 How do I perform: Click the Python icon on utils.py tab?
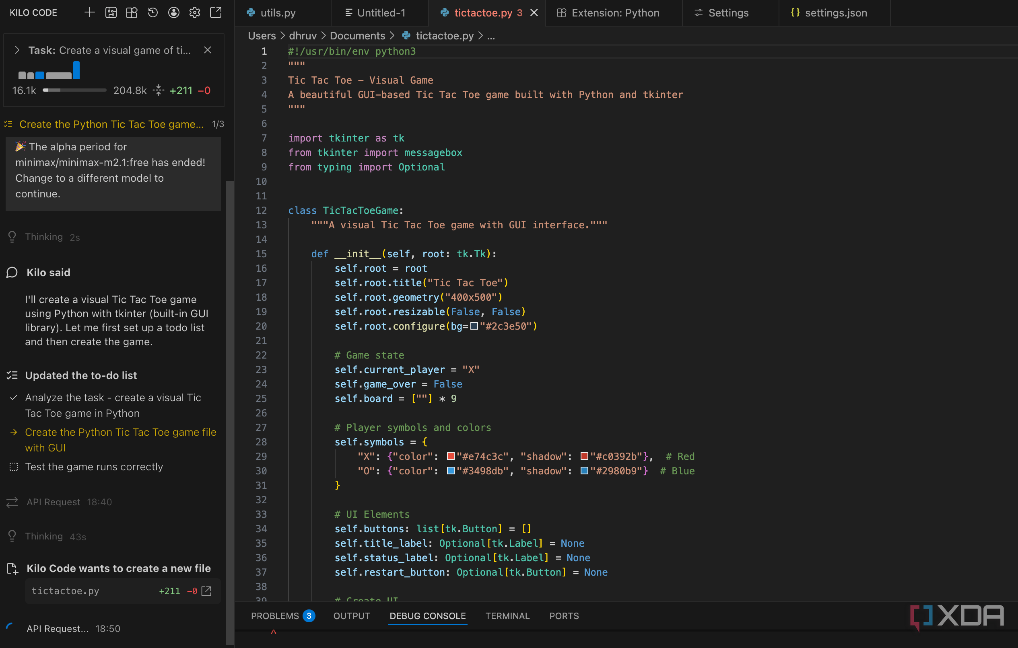coord(251,13)
